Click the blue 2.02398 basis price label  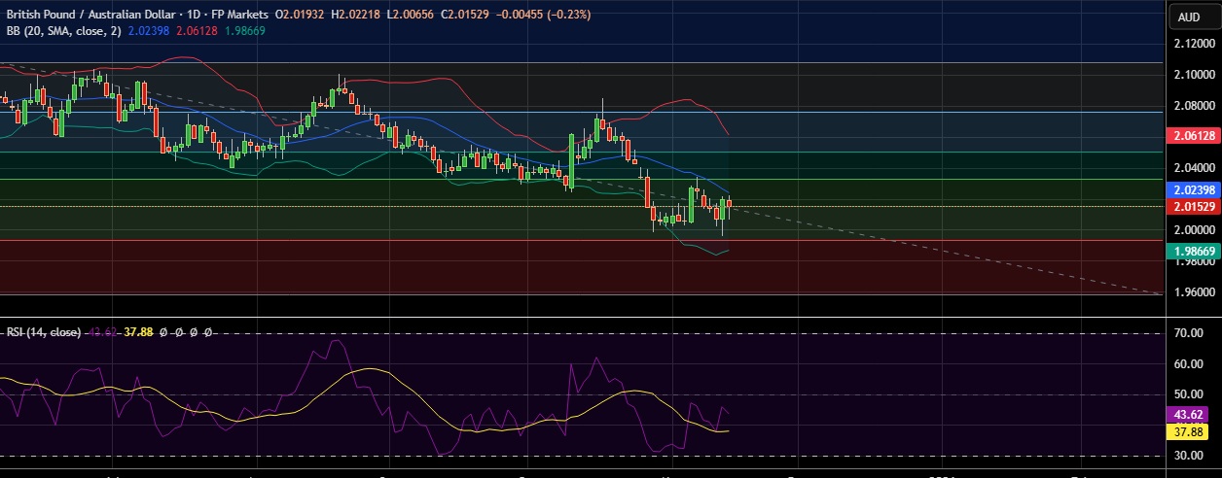point(1192,190)
